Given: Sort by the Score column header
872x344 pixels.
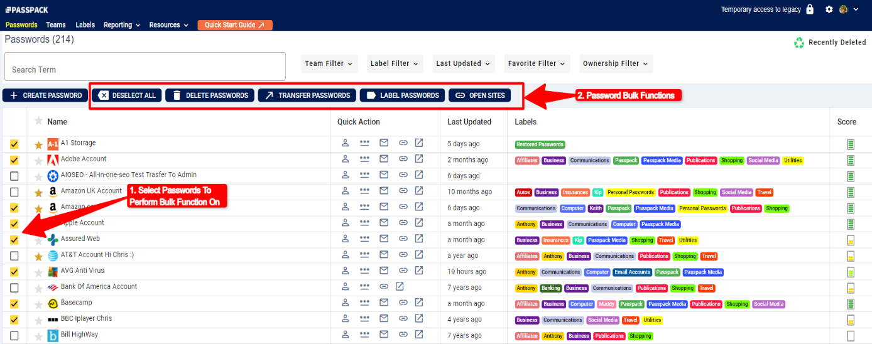Looking at the screenshot, I should tap(847, 122).
